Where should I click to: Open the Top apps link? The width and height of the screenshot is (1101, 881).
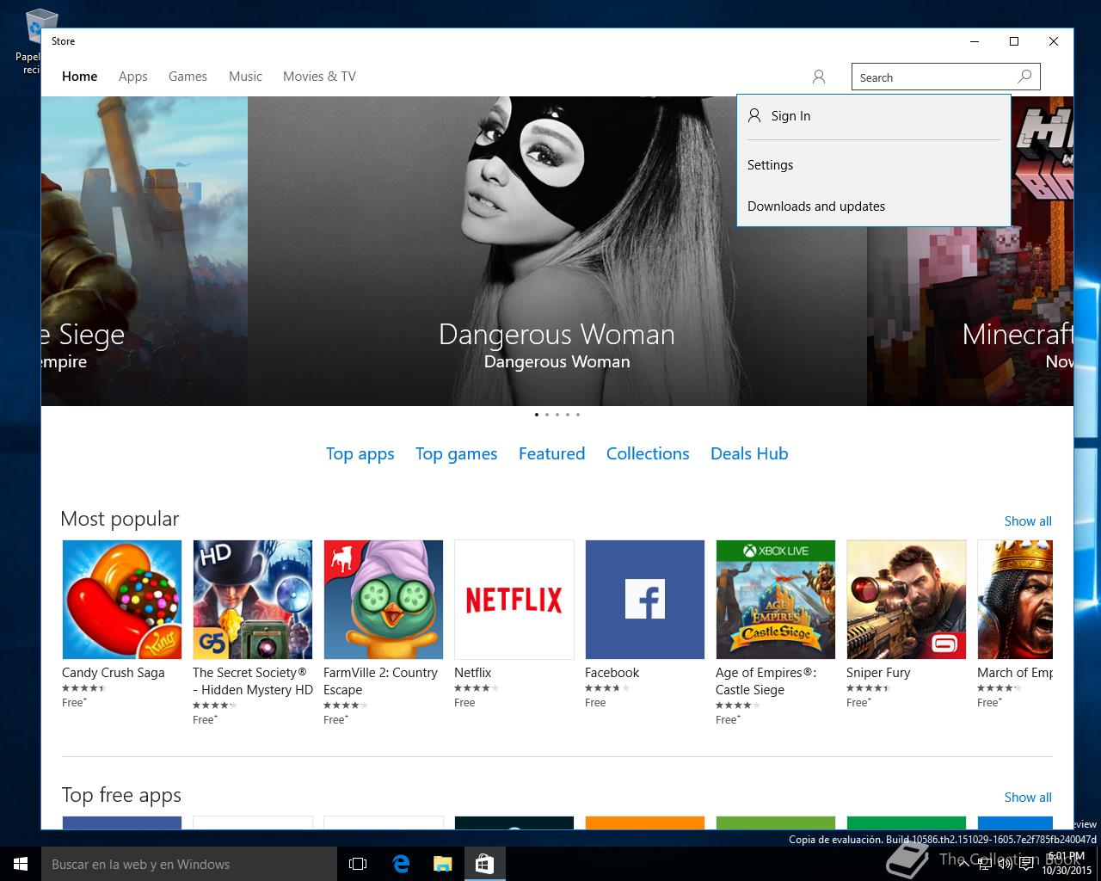point(360,454)
